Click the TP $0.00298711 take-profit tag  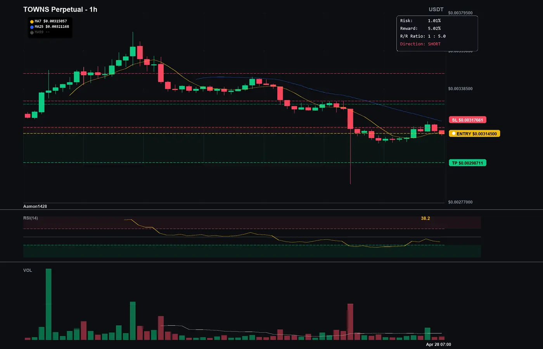tap(467, 163)
